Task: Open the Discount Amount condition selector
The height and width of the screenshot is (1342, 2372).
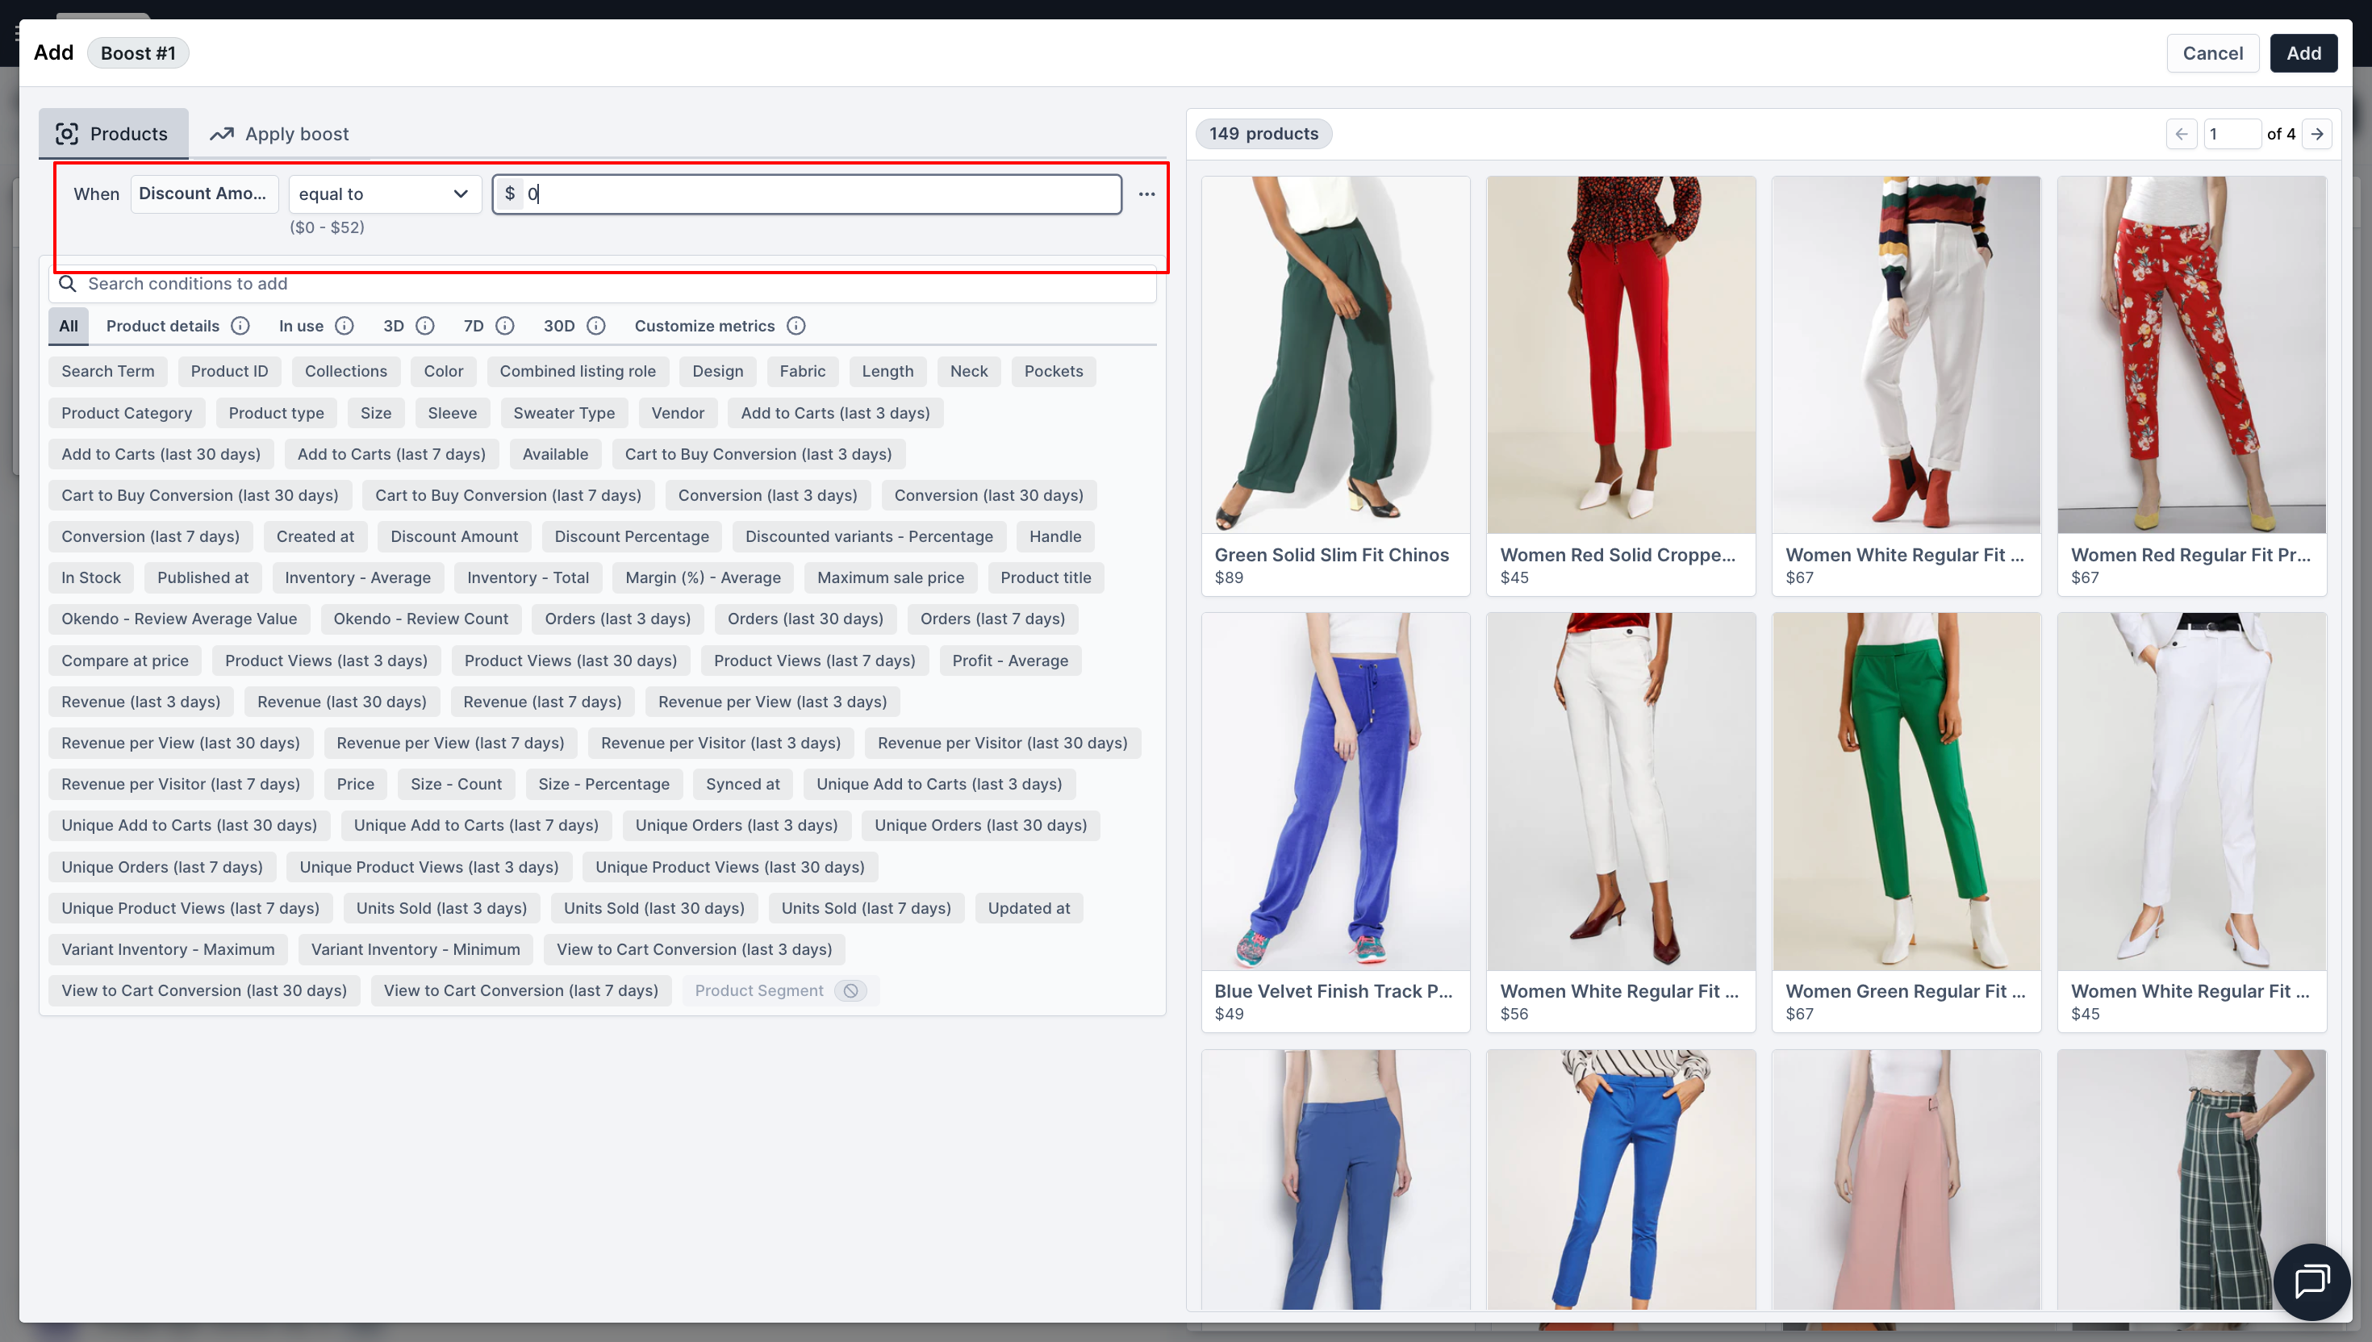Action: point(203,194)
